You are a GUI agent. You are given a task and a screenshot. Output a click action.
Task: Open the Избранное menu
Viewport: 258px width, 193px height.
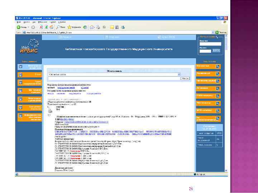[x=42, y=22]
